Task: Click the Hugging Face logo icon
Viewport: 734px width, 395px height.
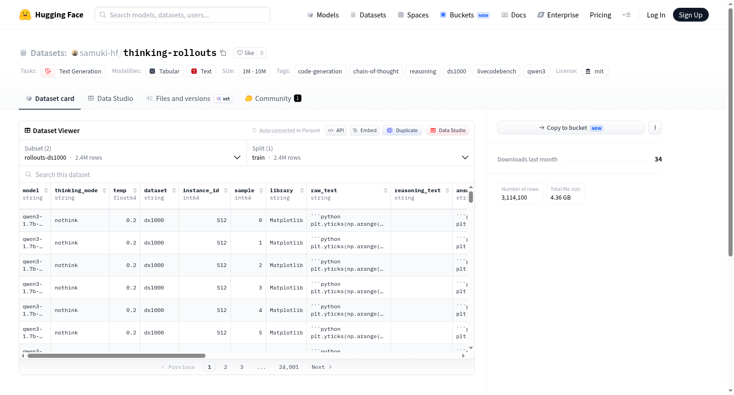Action: (25, 15)
